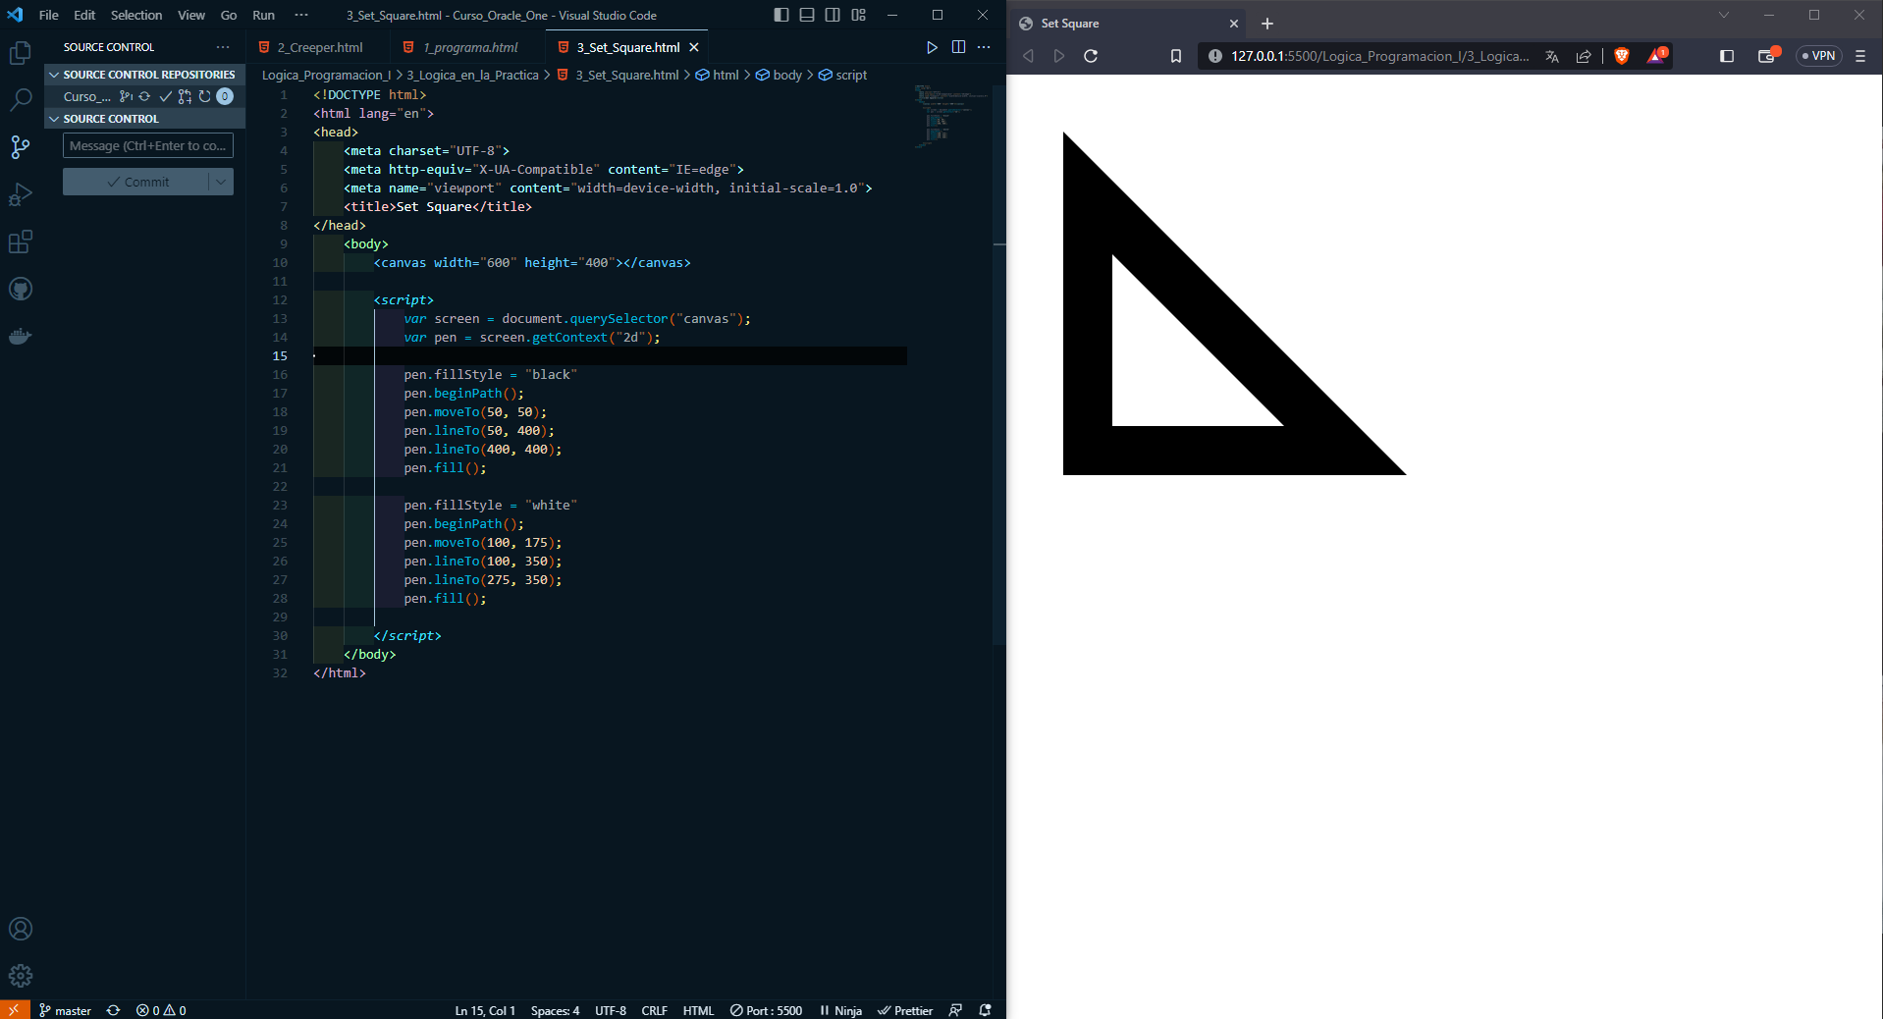The width and height of the screenshot is (1883, 1019).
Task: Click the Commit button
Action: pos(136,182)
